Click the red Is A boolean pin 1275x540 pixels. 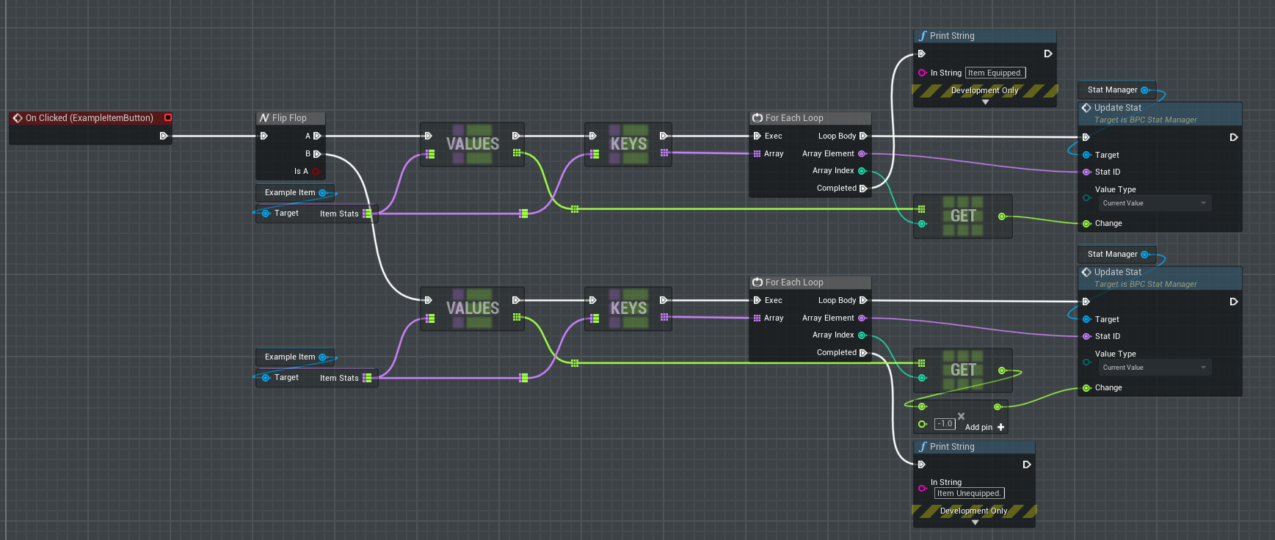[316, 172]
